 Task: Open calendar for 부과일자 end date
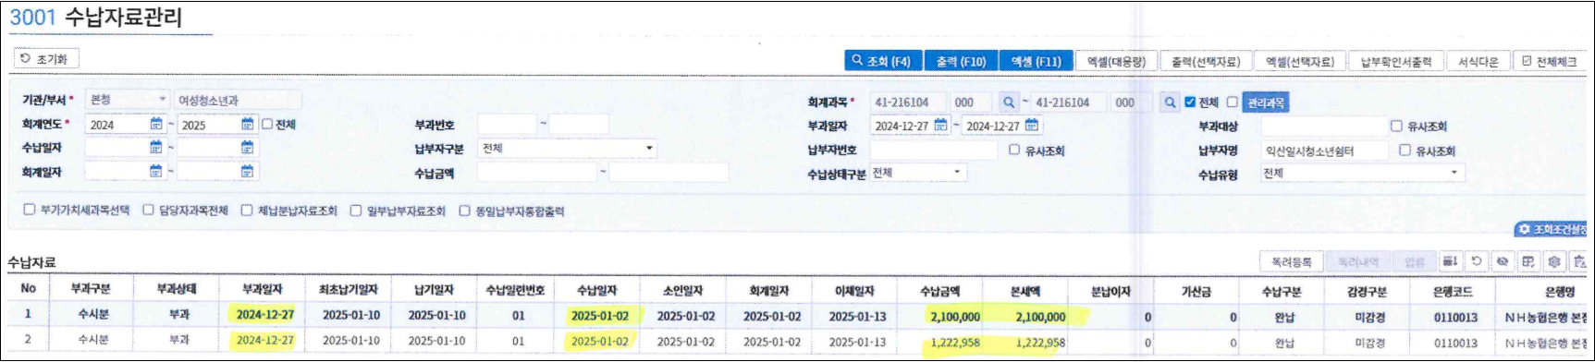click(x=1032, y=126)
